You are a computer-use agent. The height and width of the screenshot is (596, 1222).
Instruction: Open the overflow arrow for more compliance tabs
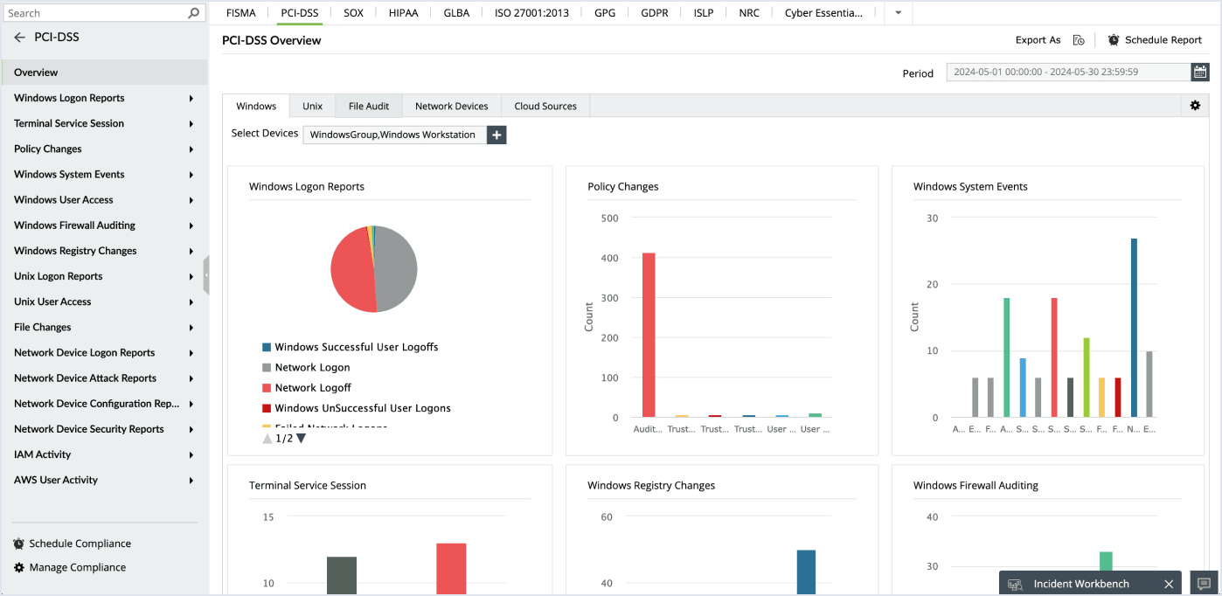tap(897, 12)
